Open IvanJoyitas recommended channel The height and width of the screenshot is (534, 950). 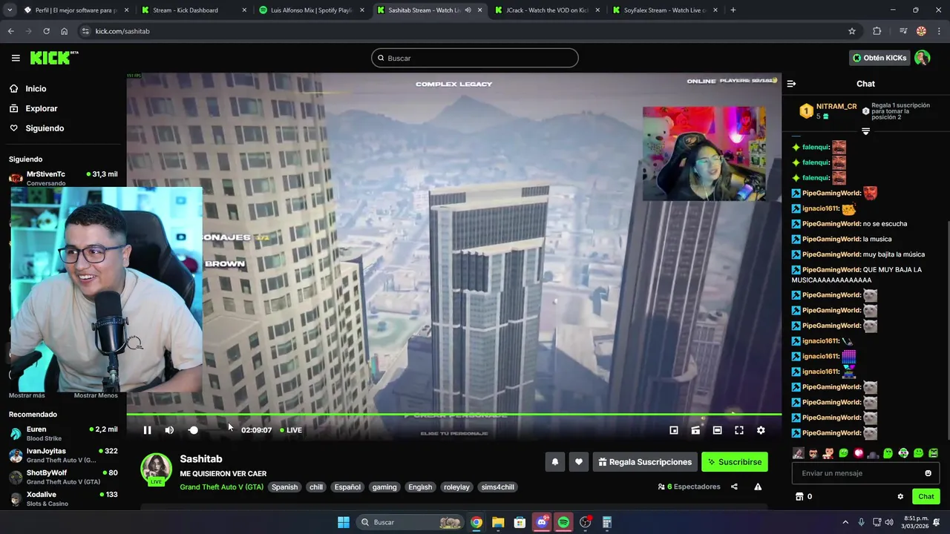[x=63, y=455]
